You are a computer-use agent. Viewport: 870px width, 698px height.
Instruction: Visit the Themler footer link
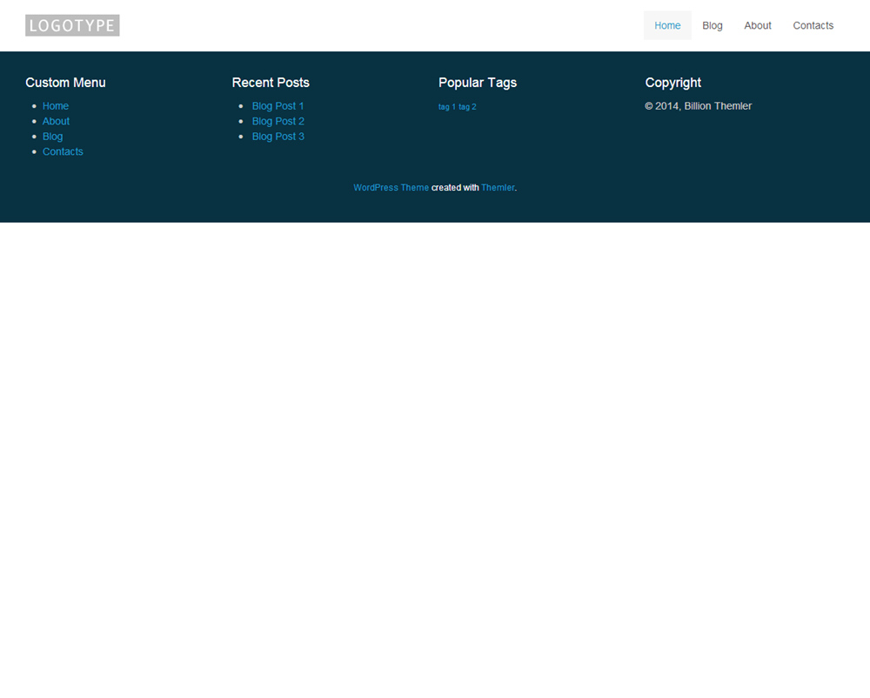[498, 187]
